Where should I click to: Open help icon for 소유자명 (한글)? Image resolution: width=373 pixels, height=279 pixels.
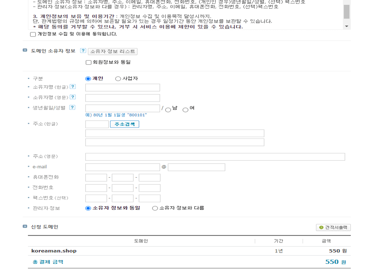(73, 87)
